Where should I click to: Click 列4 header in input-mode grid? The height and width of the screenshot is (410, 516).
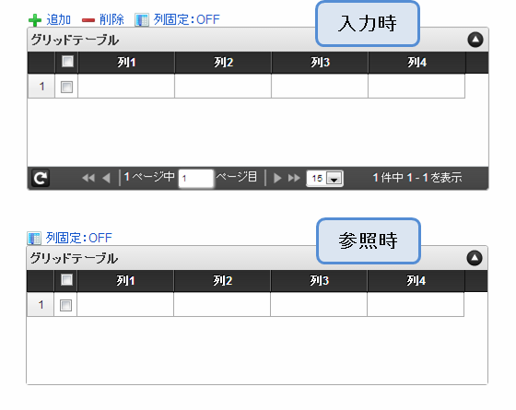416,63
